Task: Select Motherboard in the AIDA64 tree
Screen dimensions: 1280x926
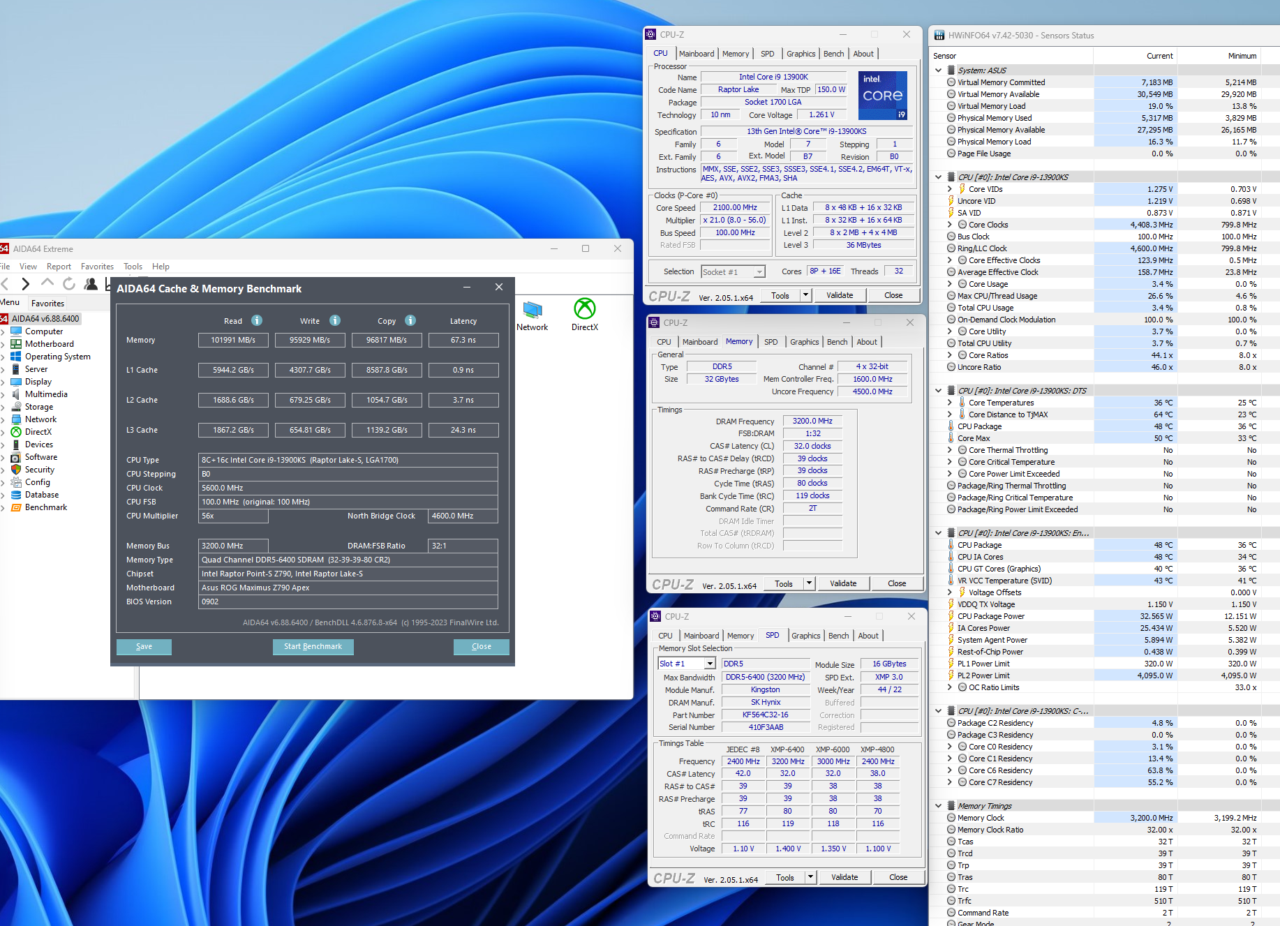Action: tap(49, 344)
